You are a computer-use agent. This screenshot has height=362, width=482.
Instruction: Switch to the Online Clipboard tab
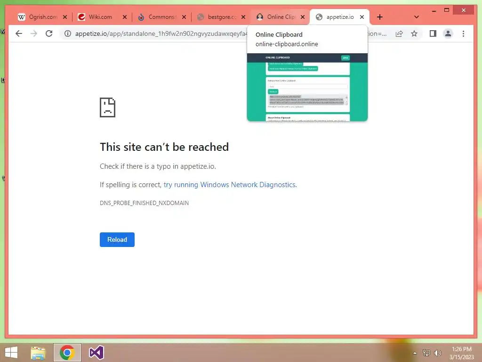click(x=278, y=17)
